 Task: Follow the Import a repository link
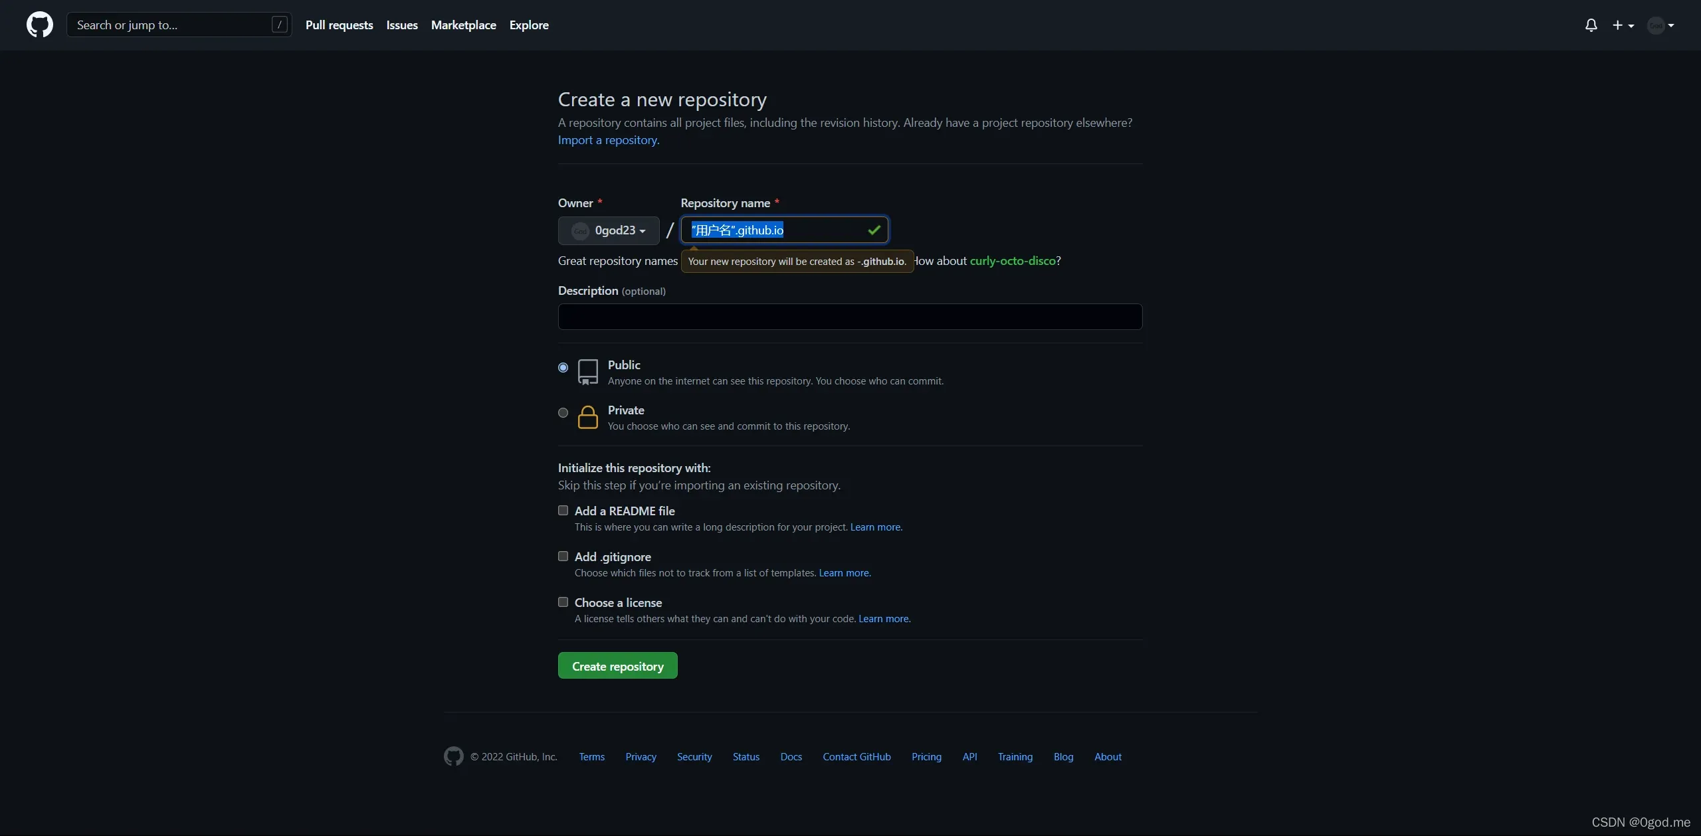point(609,140)
